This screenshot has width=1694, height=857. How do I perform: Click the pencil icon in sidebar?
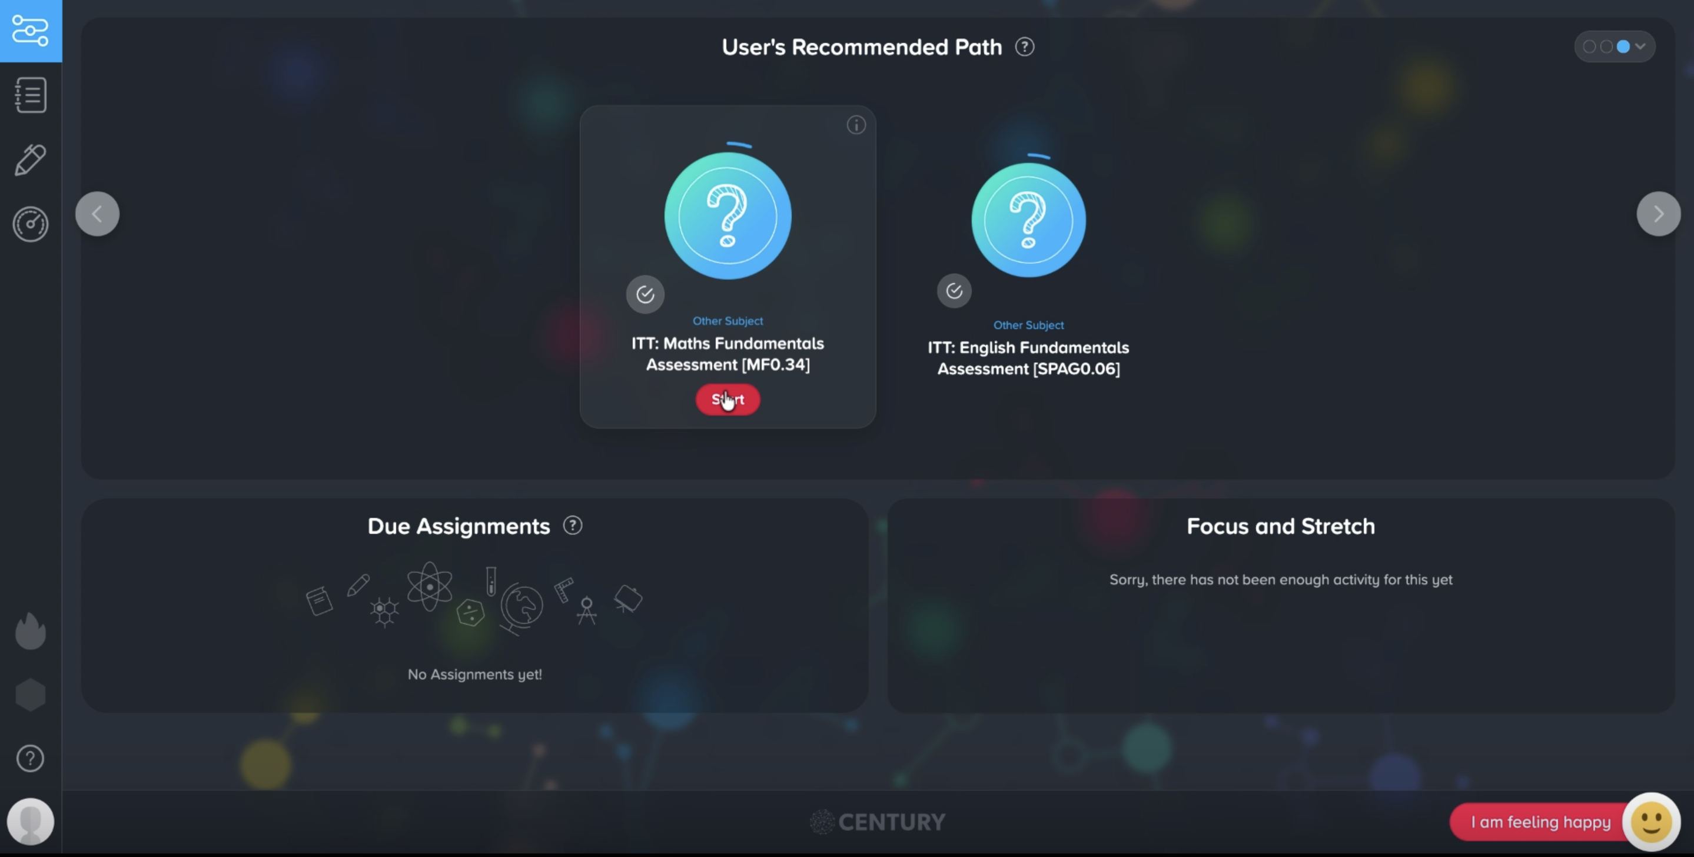(x=30, y=160)
